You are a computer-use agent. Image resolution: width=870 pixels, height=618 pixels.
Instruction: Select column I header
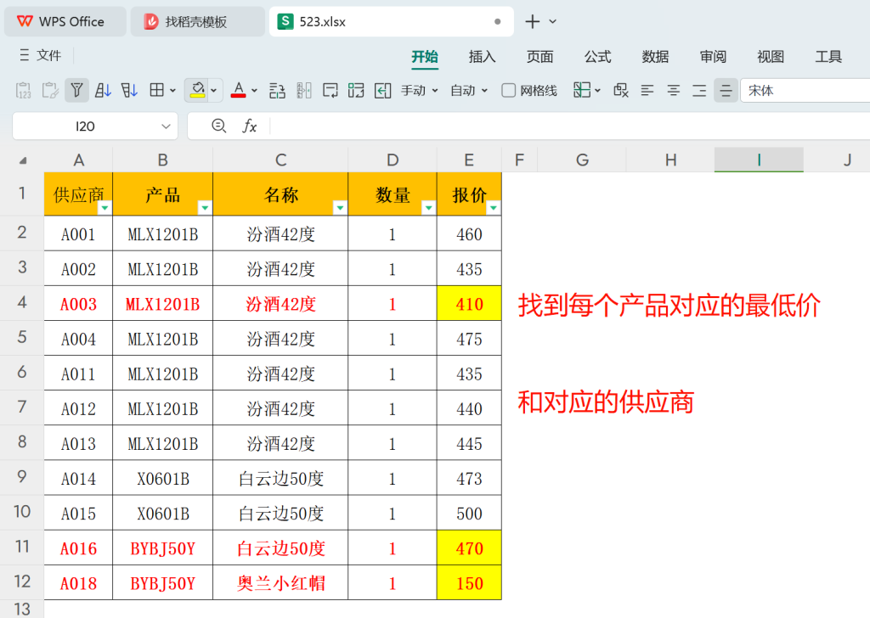click(x=759, y=160)
